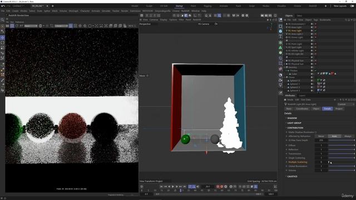Set Affected by Refraction to Always
356x200 pixels.
(x=348, y=136)
